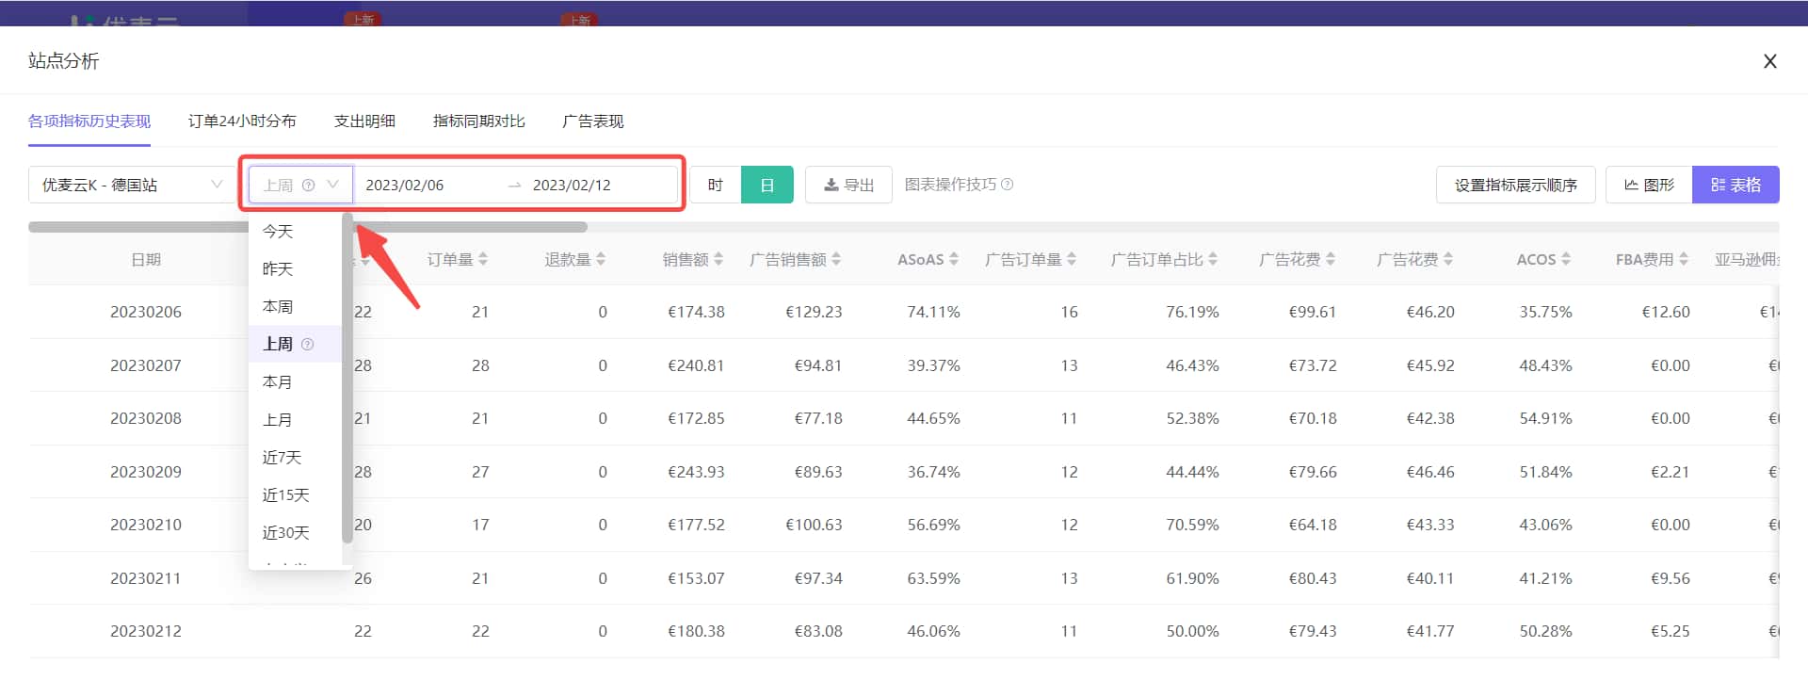The height and width of the screenshot is (680, 1808).
Task: Collapse the 上周 date range preset dropdown
Action: click(300, 185)
